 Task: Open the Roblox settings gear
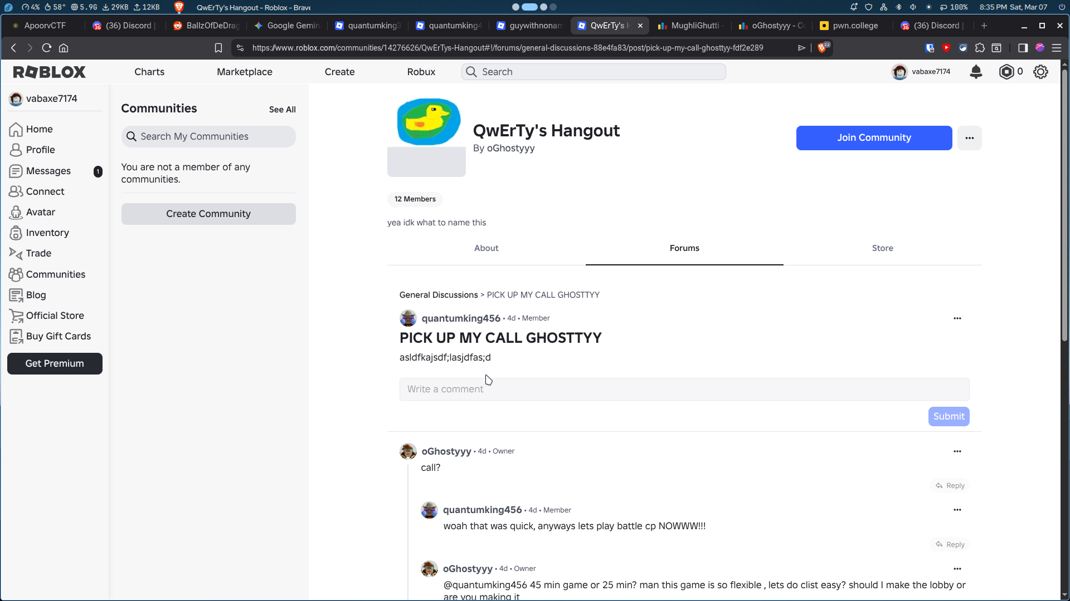coord(1040,72)
